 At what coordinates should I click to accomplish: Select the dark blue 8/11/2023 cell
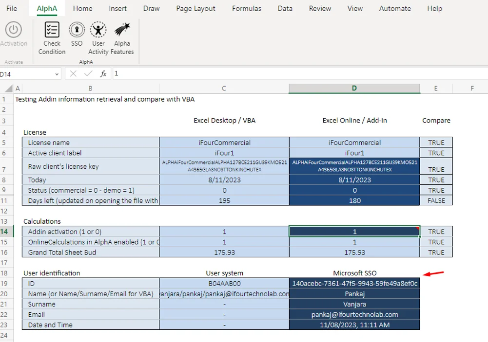pos(354,180)
